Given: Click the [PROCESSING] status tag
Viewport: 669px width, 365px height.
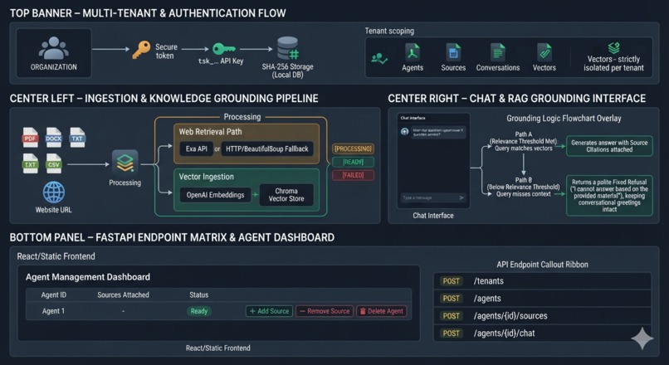Looking at the screenshot, I should tap(353, 148).
